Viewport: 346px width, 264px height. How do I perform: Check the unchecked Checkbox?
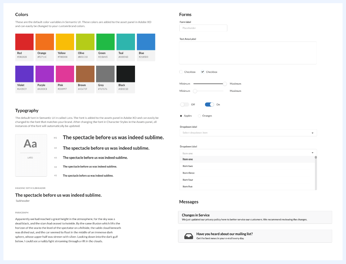(181, 72)
